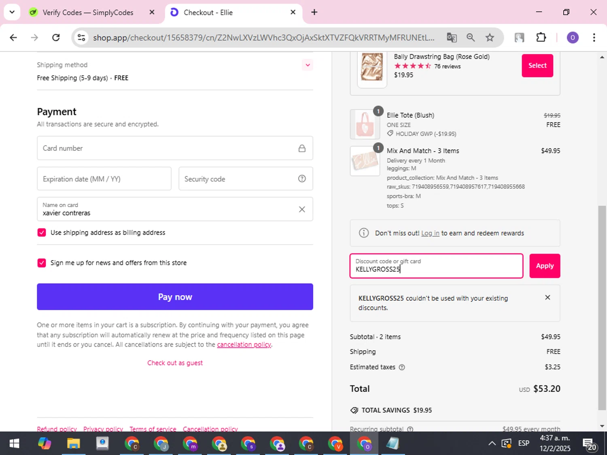607x455 pixels.
Task: Click the HOLIDAY GWP discount tag
Action: (x=422, y=134)
